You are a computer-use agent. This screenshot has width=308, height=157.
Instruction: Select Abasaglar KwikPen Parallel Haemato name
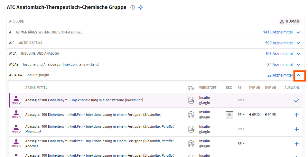point(100,129)
